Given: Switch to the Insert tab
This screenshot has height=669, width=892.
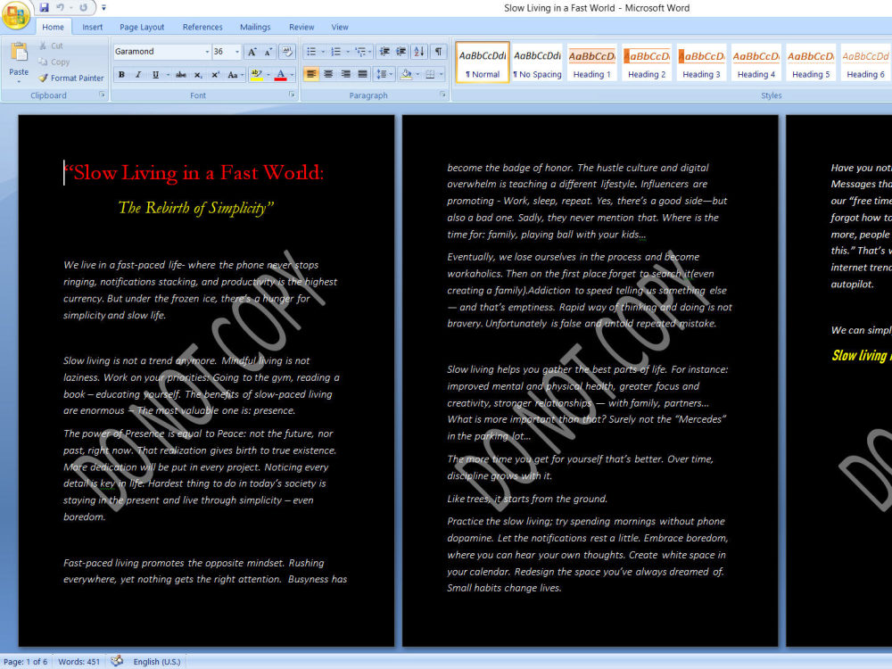Looking at the screenshot, I should 92,27.
